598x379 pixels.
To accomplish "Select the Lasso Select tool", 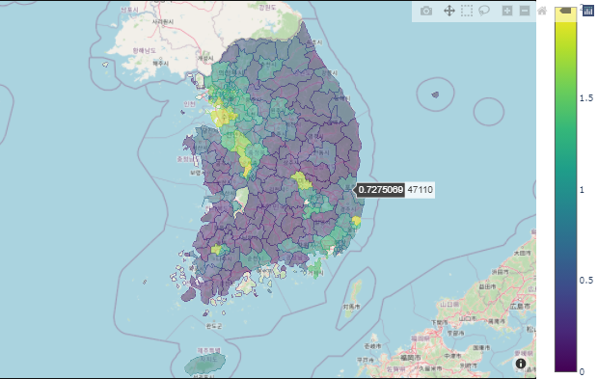I will 484,11.
